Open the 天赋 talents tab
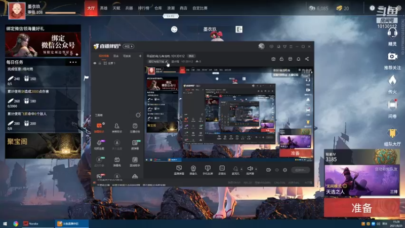Viewport: 405px width, 228px height. (x=116, y=8)
